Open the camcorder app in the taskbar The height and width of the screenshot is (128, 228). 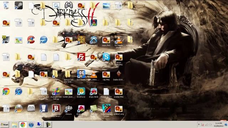coord(48,124)
